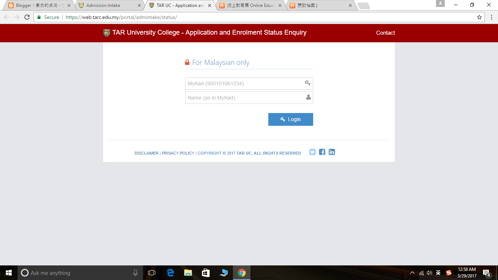Screen dimensions: 498x280
Task: Click the Twitter icon in footer
Action: coord(312,152)
